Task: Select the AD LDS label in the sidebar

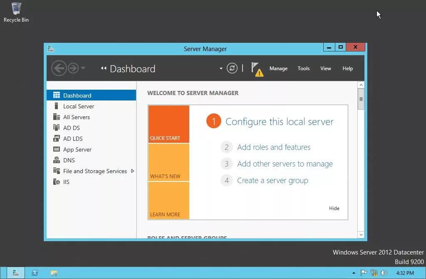Action: 73,139
